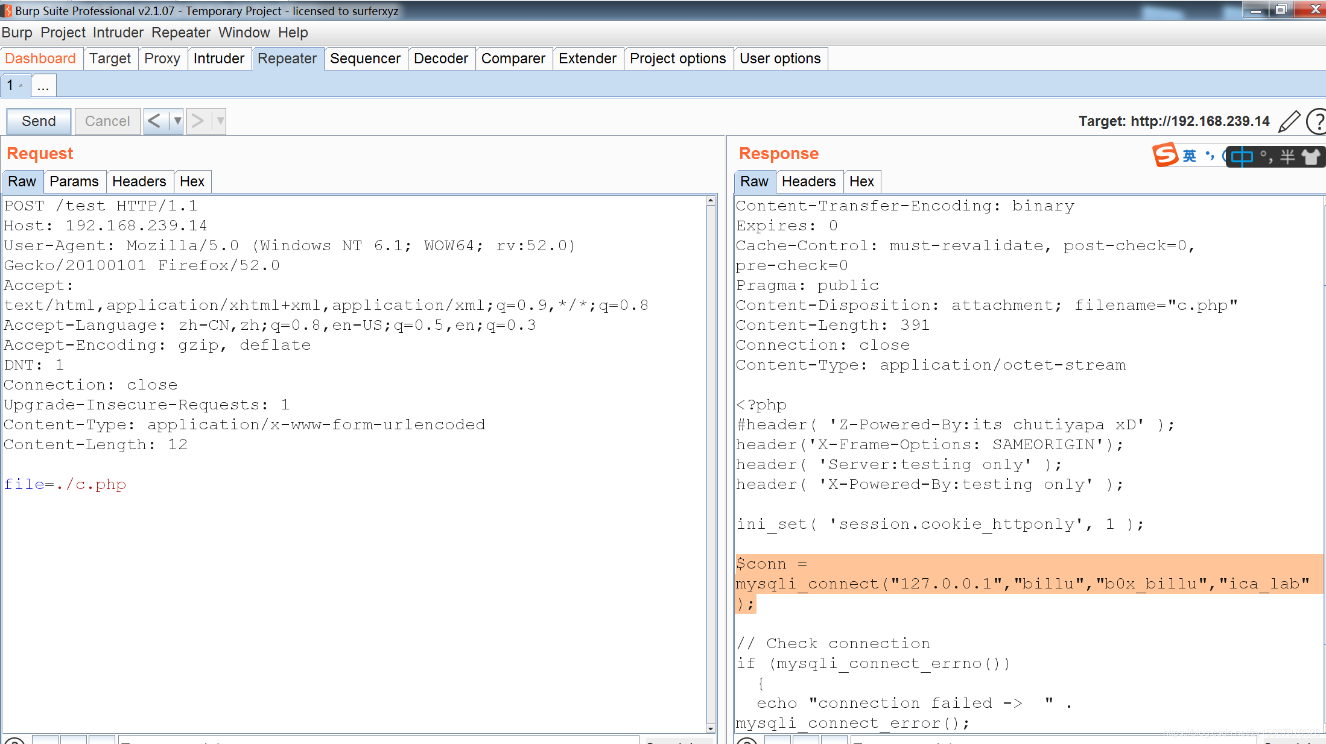Screen dimensions: 1326x744
Task: Close repeater tab 1 with the x
Action: tap(21, 86)
